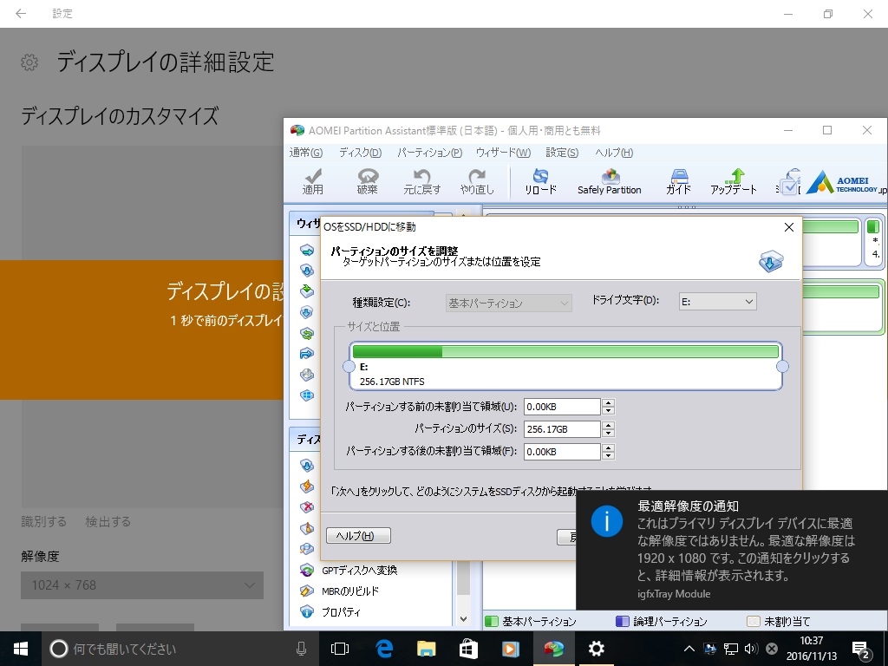
Task: Click the パーティションのサイズ 256.17GB field
Action: 562,429
